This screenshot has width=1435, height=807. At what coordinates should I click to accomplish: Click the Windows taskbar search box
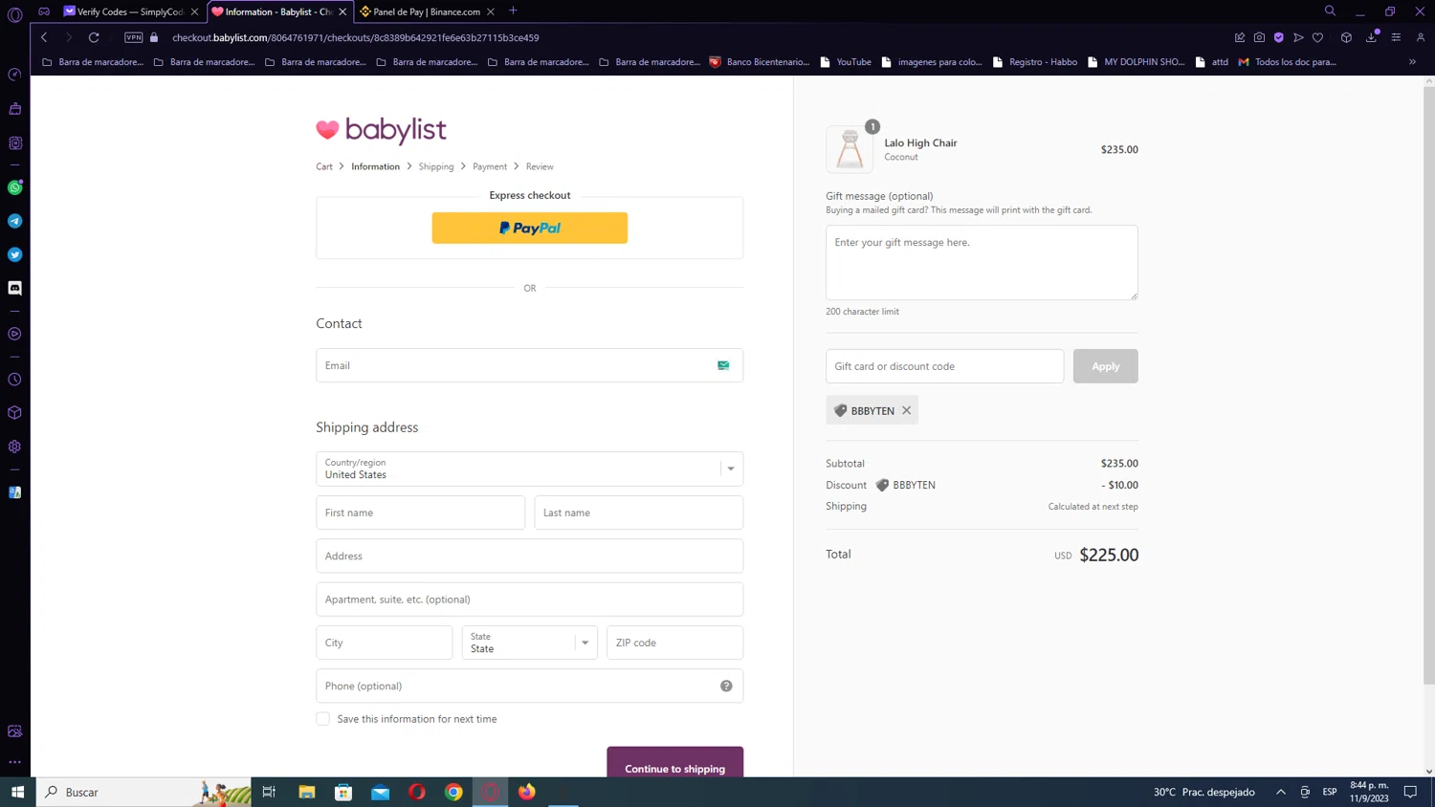(143, 792)
